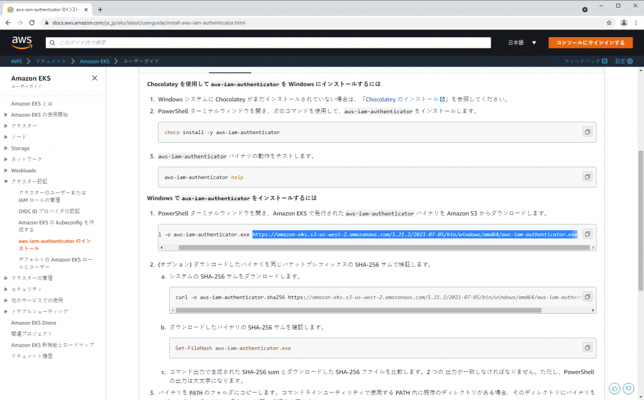Open a new browser tab
This screenshot has width=644, height=400.
[x=100, y=9]
